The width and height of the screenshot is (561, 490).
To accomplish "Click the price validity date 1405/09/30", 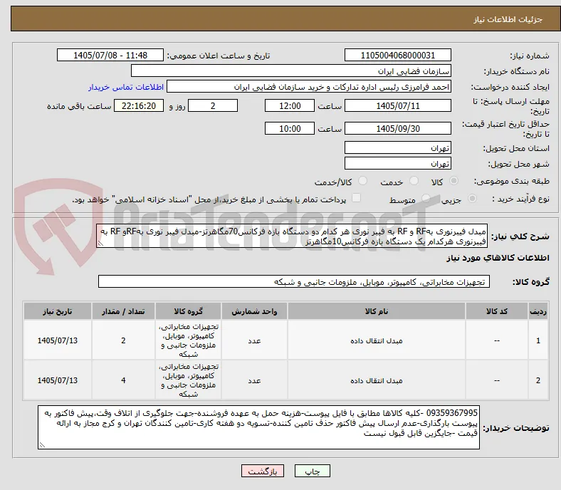I will point(397,128).
